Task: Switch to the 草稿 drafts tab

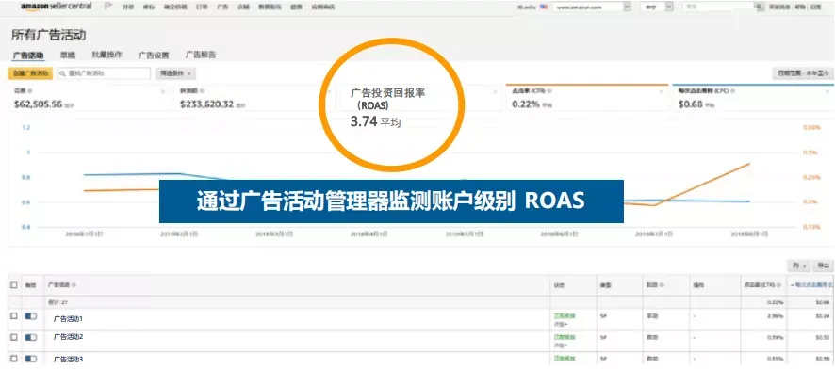Action: (68, 55)
